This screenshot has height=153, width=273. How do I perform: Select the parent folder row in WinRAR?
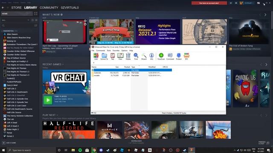coord(132,70)
